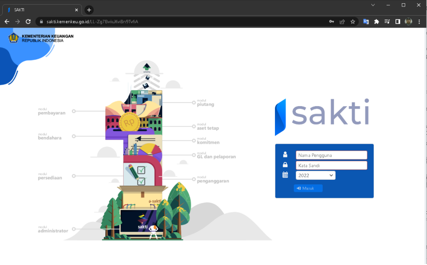
Task: Click the Kementerian Keuangan logo
Action: pyautogui.click(x=13, y=38)
